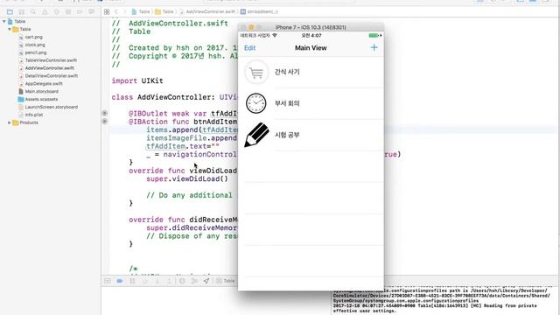Open LaunchScreen.storyboard file
Image resolution: width=560 pixels, height=315 pixels.
coord(51,107)
